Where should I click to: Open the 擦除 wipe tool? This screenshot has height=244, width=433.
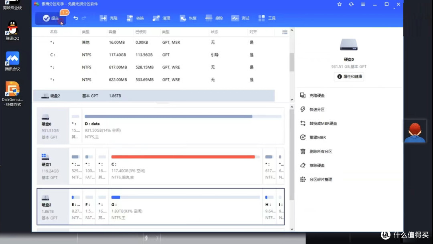(x=214, y=18)
